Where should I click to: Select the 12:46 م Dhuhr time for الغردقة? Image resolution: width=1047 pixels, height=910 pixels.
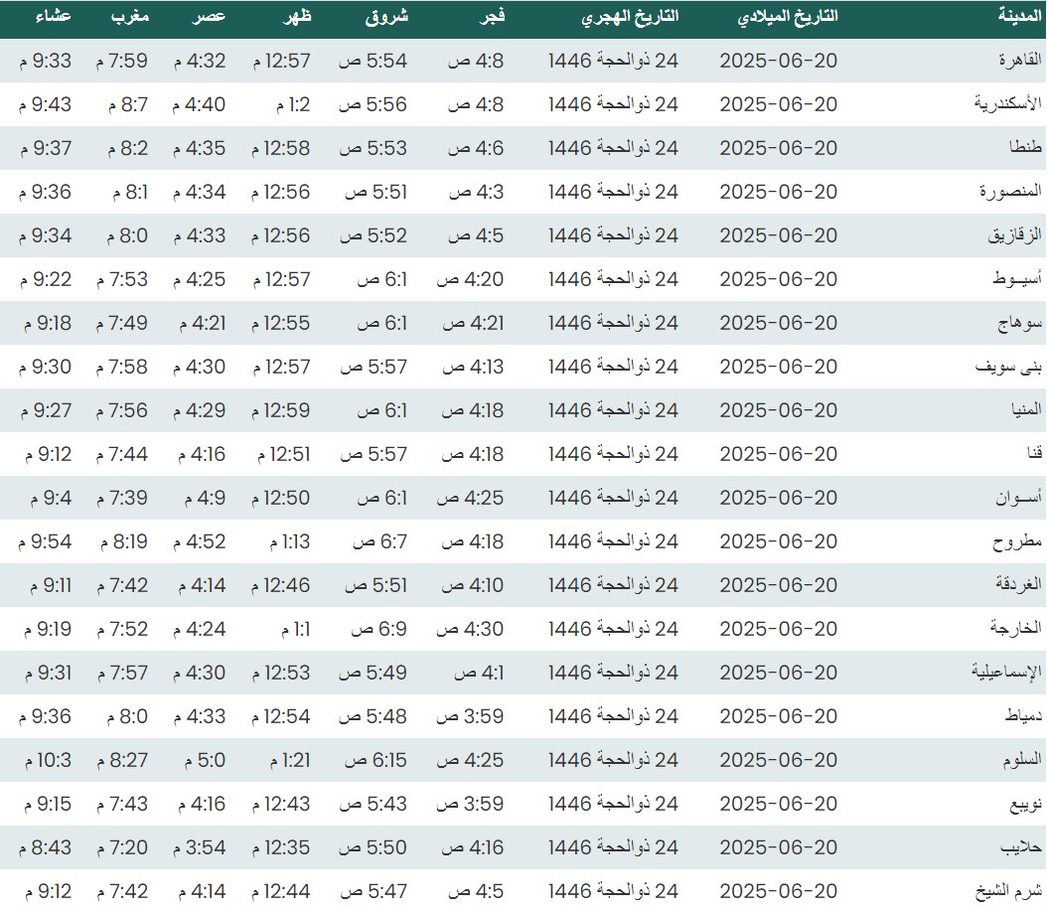click(281, 585)
